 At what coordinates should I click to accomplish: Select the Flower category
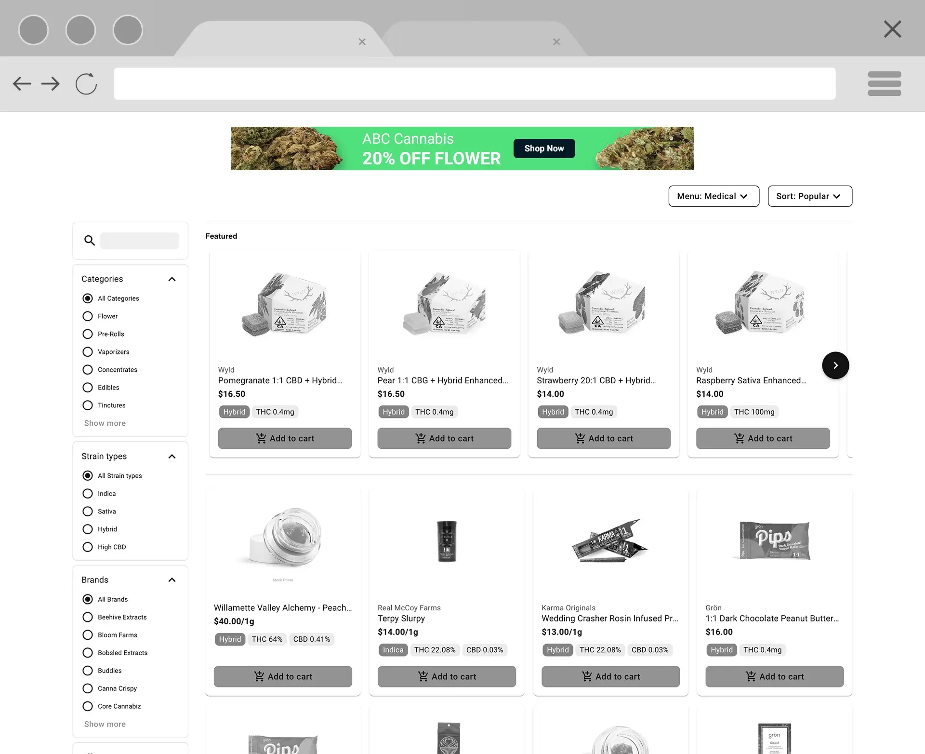point(88,316)
